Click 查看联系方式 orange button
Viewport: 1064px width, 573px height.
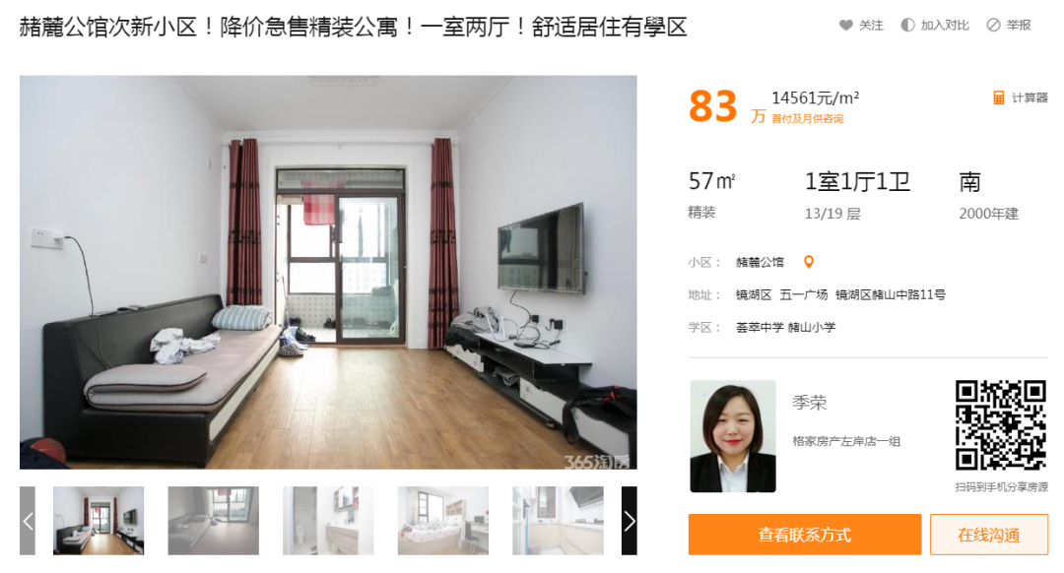click(x=805, y=535)
